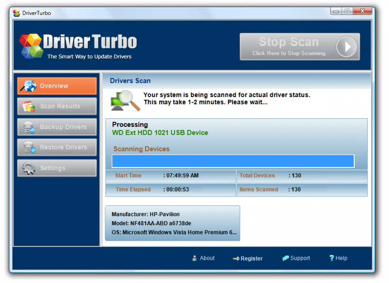Click the round arrow icon on Stop Scan
Screen dimensions: 389x283
(346, 47)
